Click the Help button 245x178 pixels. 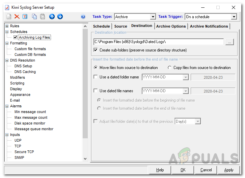[x=160, y=170]
